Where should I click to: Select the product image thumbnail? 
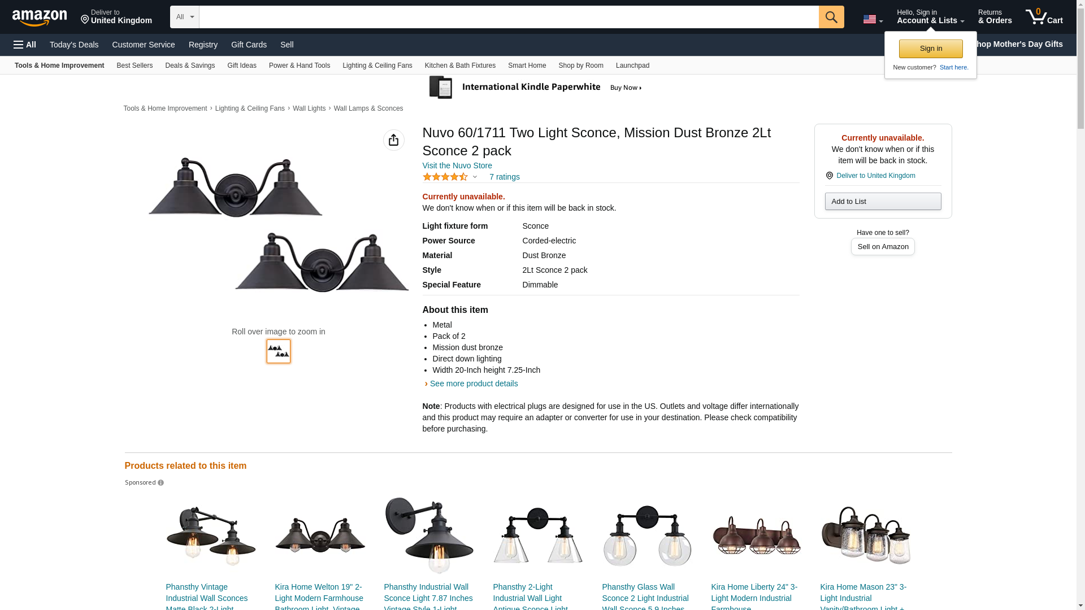(278, 351)
